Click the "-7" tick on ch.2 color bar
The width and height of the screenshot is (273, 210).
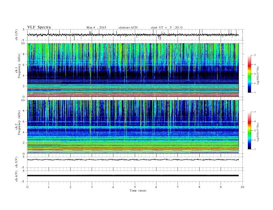[254, 149]
